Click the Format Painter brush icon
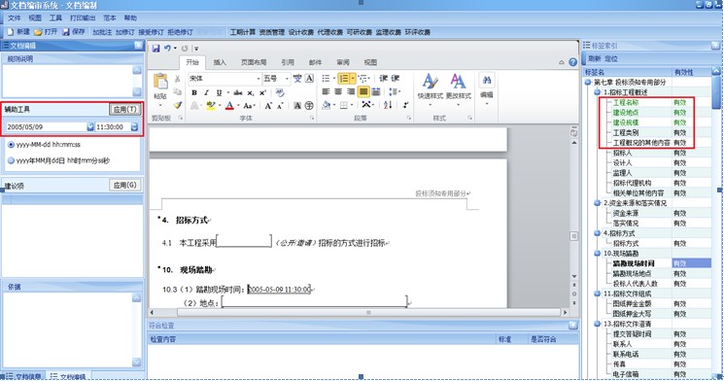Screen dimensions: 724x381 178,105
